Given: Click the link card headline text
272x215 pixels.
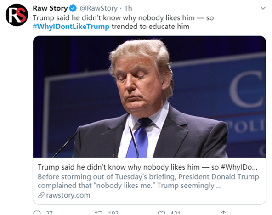Looking at the screenshot, I should click(147, 167).
